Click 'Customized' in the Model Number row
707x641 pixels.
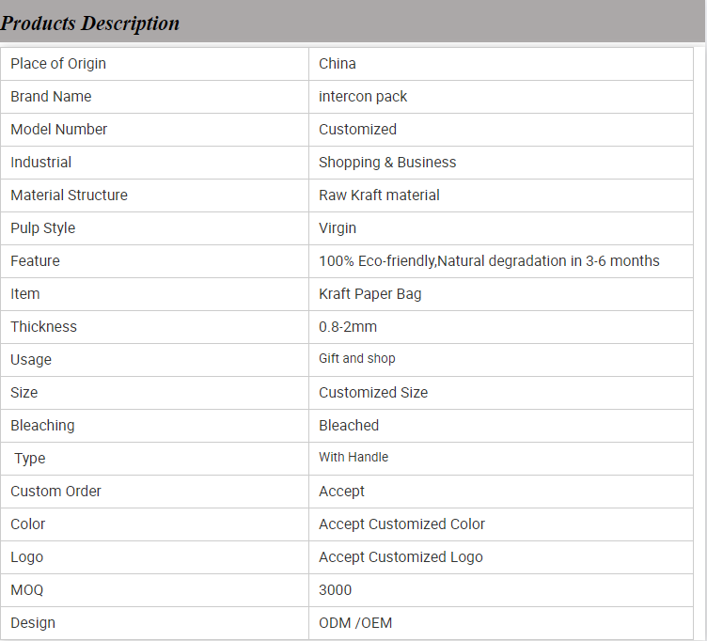(357, 130)
